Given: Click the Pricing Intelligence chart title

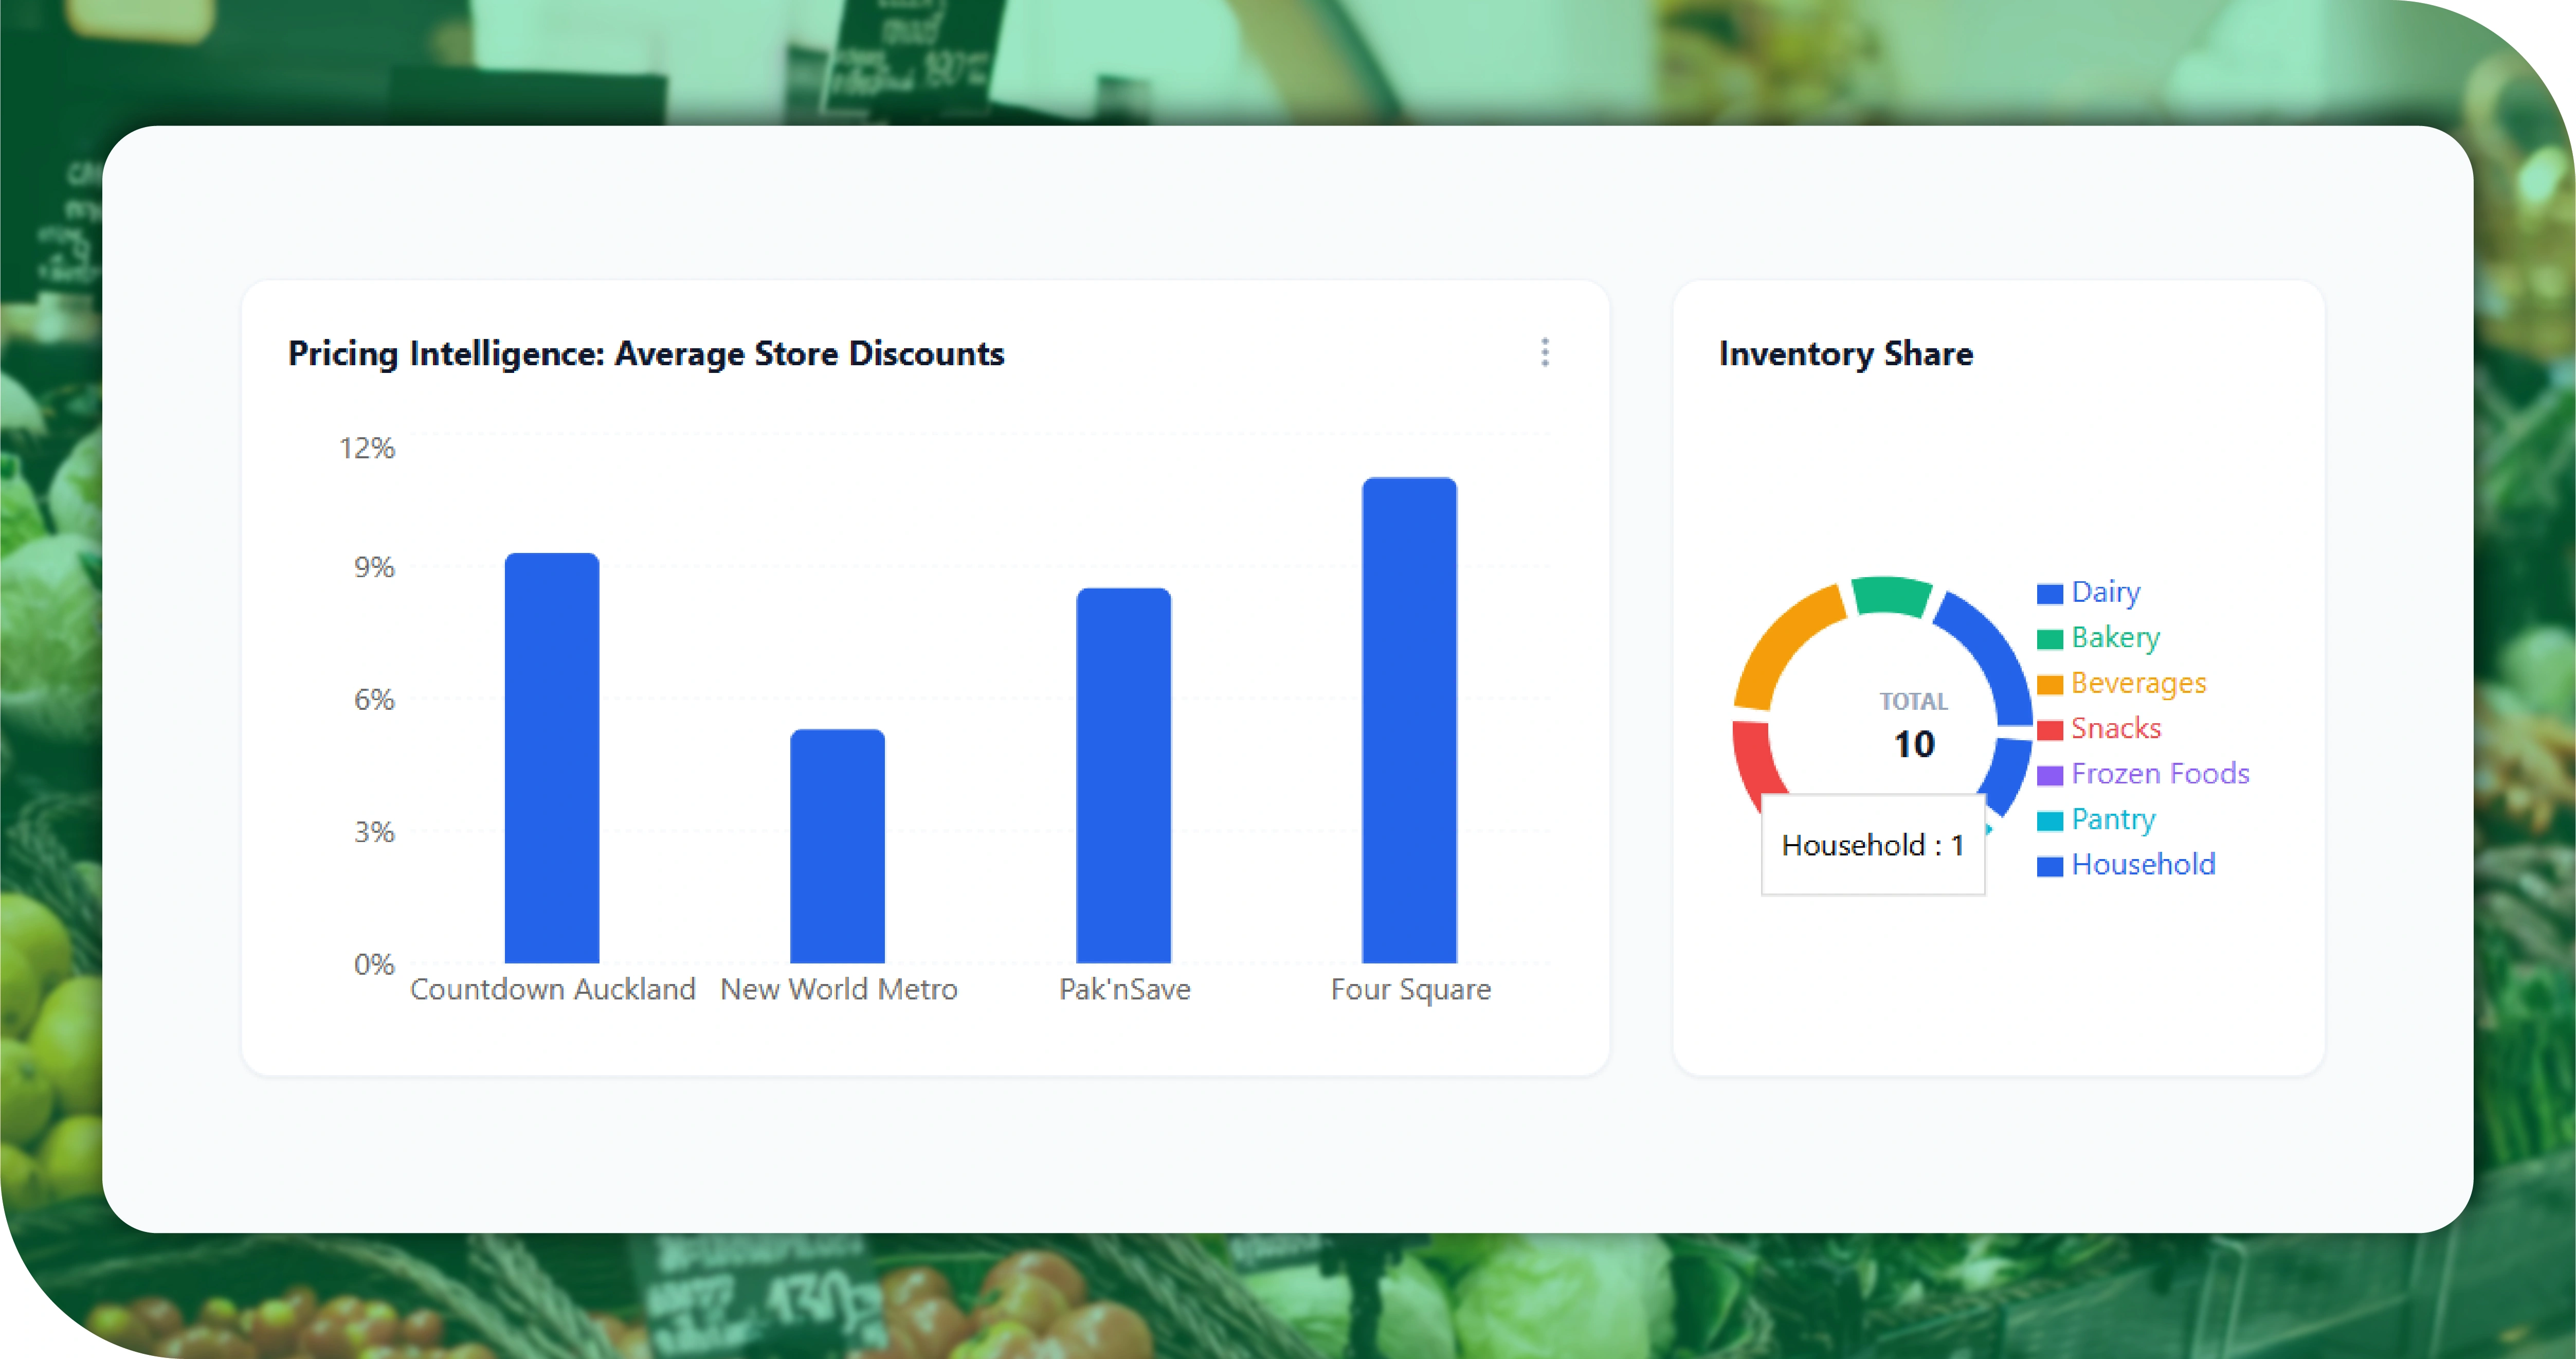Looking at the screenshot, I should (646, 353).
